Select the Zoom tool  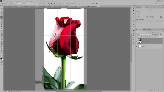point(2,53)
